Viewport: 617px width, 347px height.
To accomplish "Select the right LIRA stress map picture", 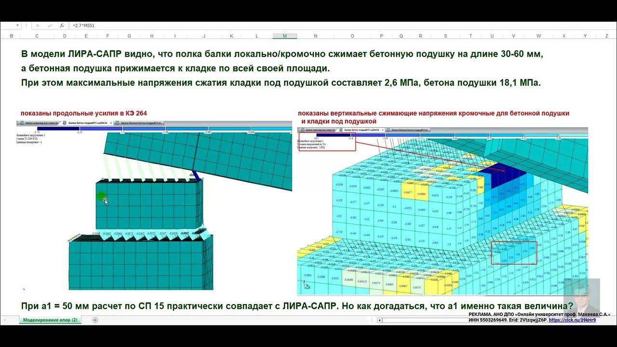I will (443, 211).
